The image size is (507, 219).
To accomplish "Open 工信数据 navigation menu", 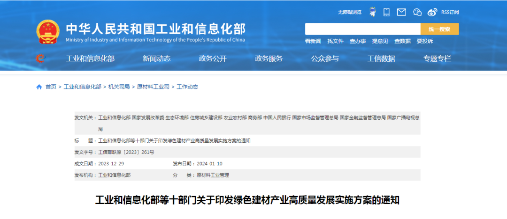I will (x=381, y=58).
